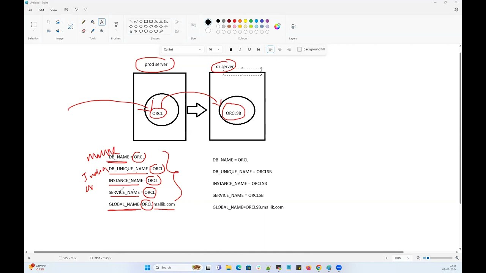Click the Rotate image icon

coord(58,22)
